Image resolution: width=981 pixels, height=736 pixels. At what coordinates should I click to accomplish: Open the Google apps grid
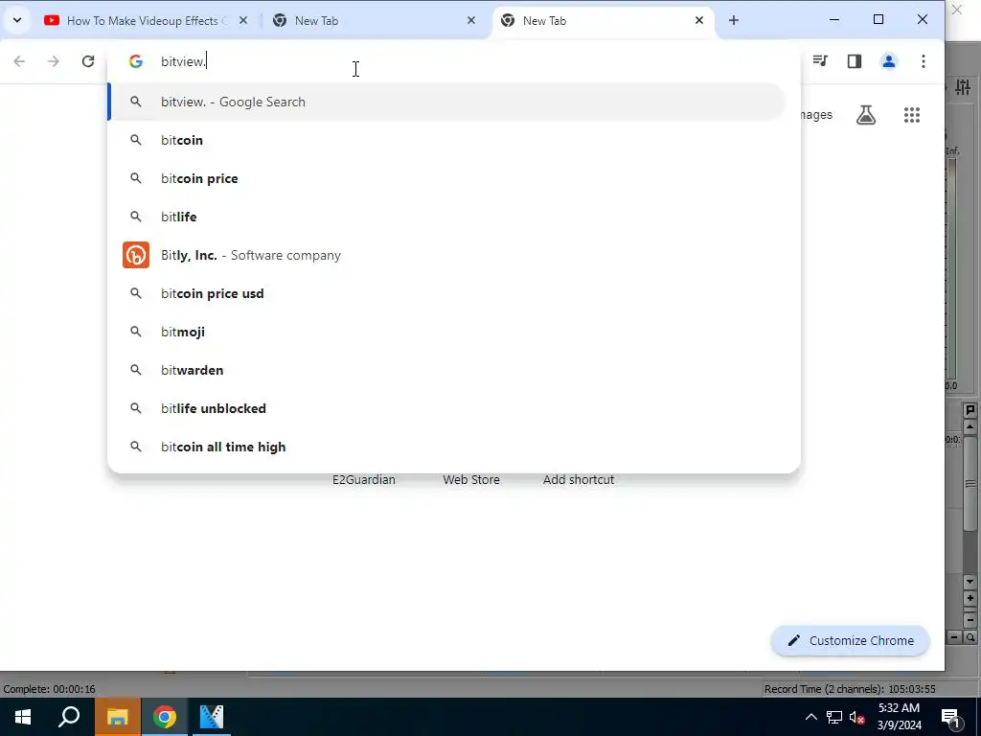click(x=912, y=115)
